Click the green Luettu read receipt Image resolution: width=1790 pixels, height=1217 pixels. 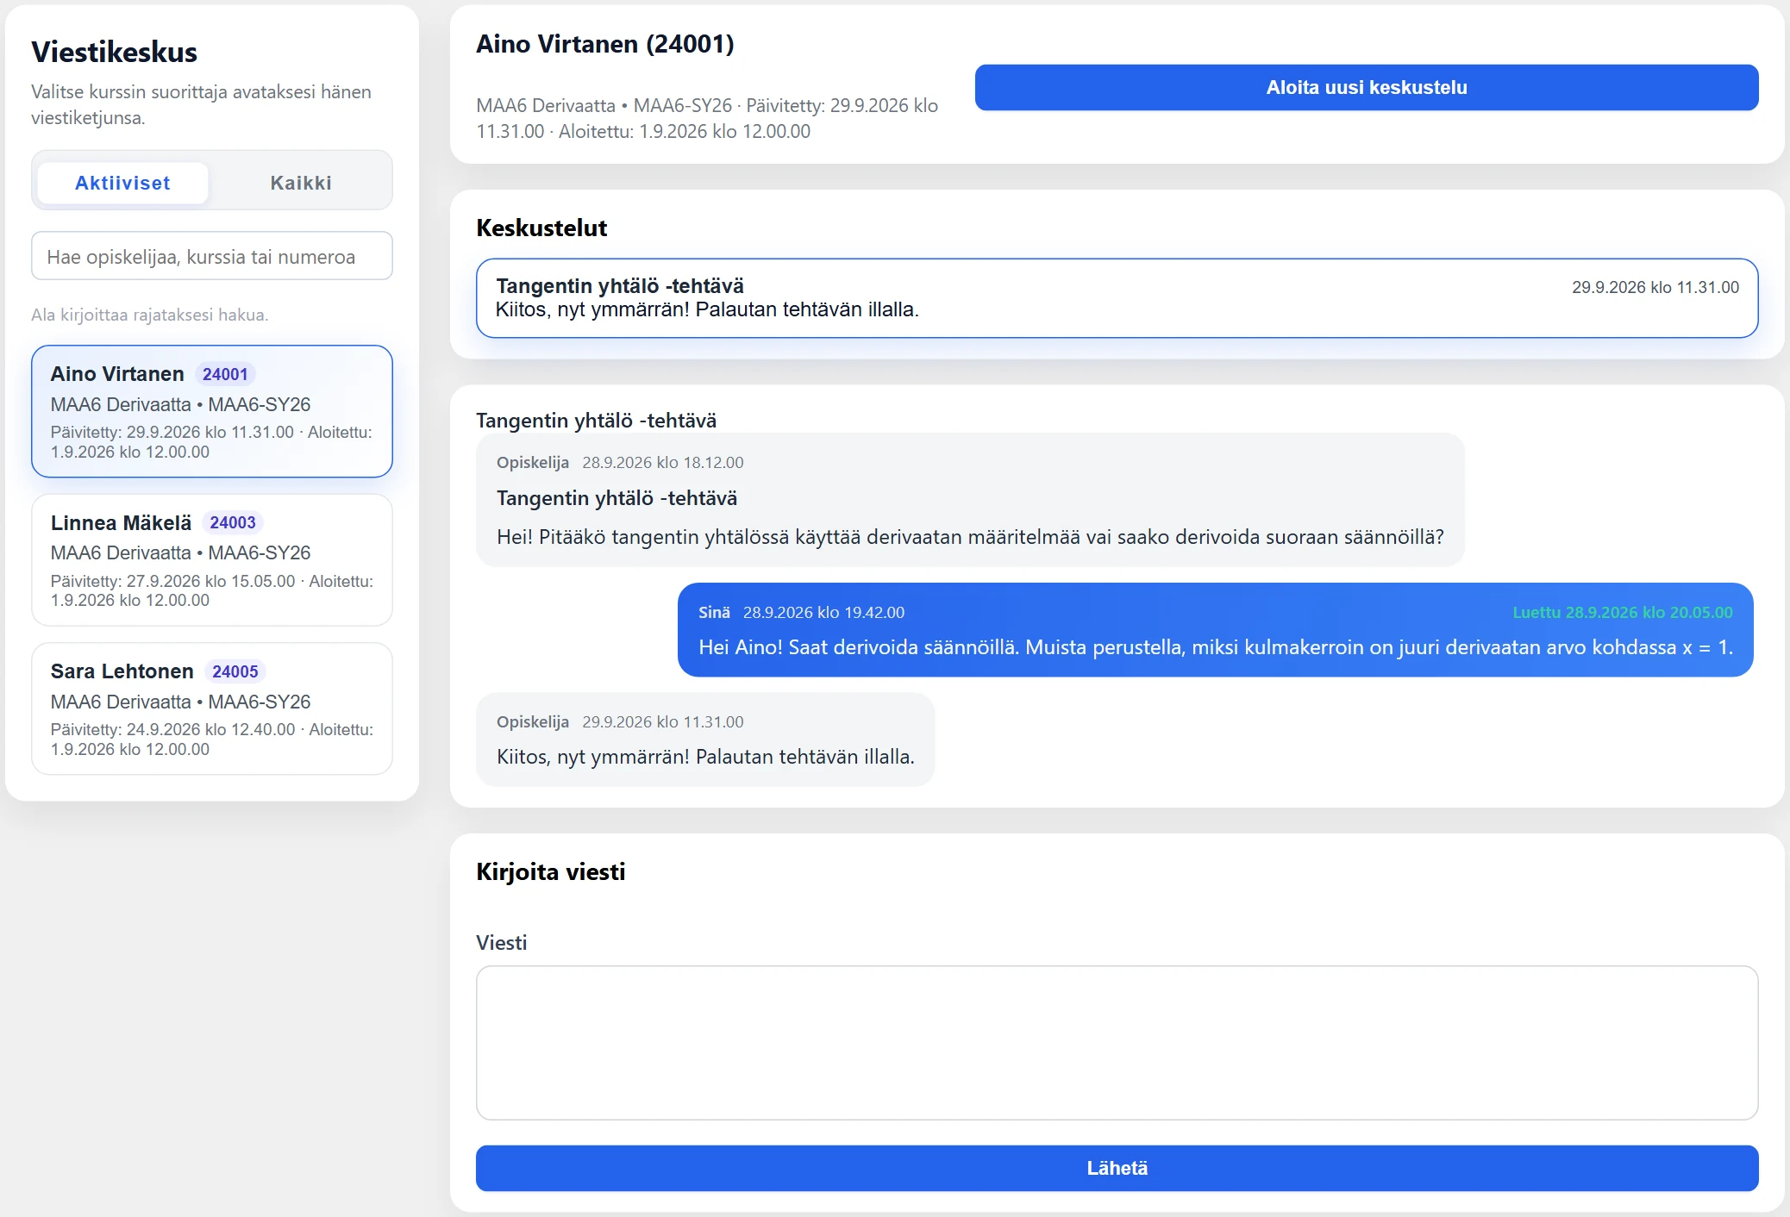click(x=1622, y=612)
